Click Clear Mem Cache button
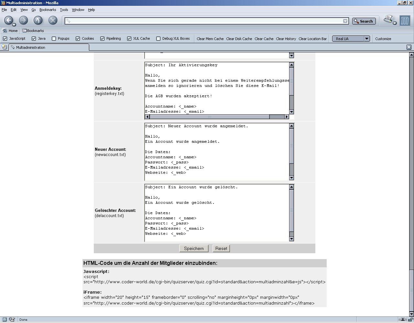The width and height of the screenshot is (414, 323). coord(210,39)
